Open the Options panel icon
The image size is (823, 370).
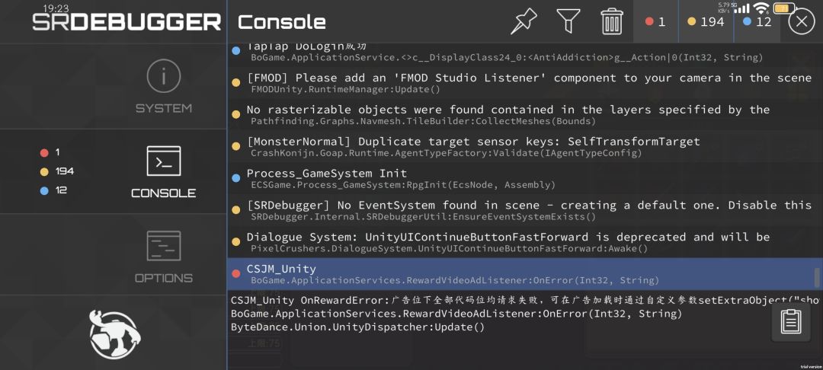tap(164, 246)
